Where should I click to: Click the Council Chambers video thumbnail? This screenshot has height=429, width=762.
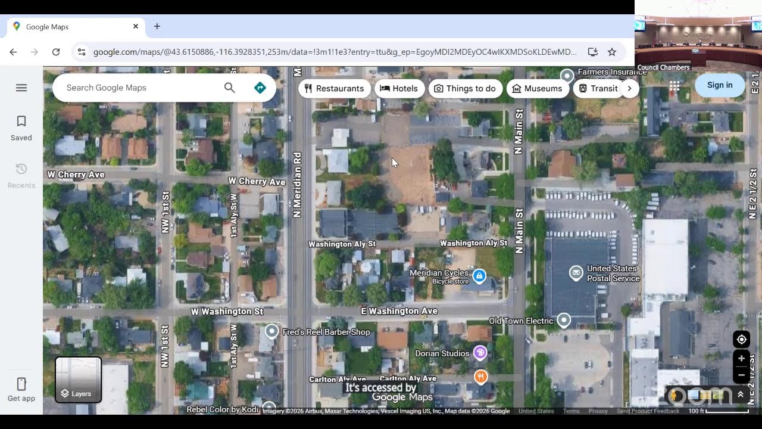tap(698, 36)
